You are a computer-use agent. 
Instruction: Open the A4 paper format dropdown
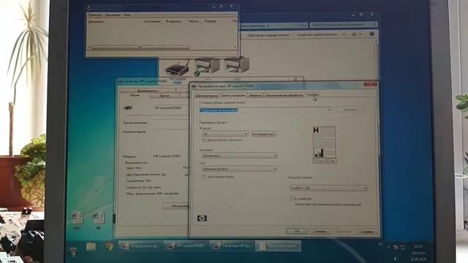[225, 134]
